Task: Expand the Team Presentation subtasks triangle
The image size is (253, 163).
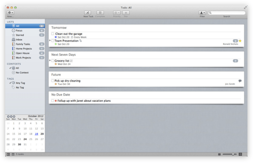Action: (x=50, y=41)
